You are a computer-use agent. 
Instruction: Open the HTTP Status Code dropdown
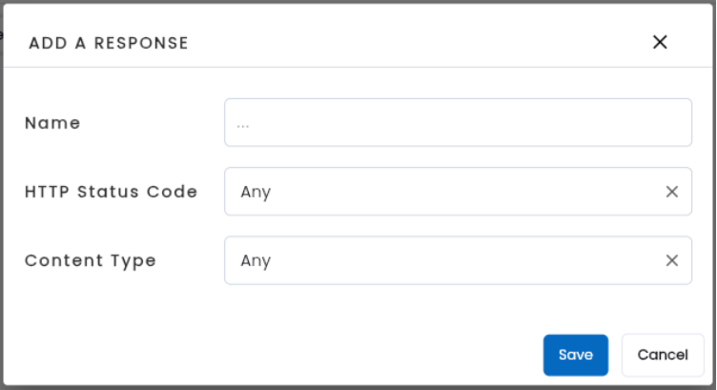[x=439, y=192]
